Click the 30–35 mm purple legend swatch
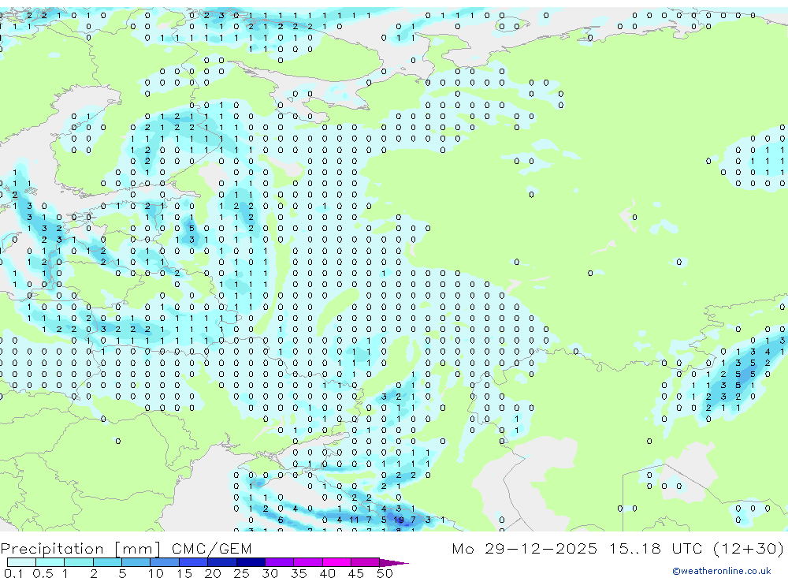The width and height of the screenshot is (788, 578). click(x=280, y=562)
